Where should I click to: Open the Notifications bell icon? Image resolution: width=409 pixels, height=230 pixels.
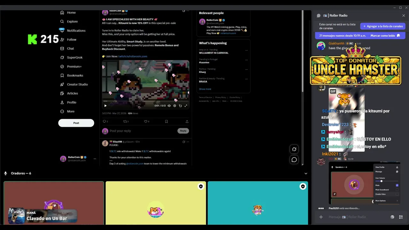coord(62,30)
